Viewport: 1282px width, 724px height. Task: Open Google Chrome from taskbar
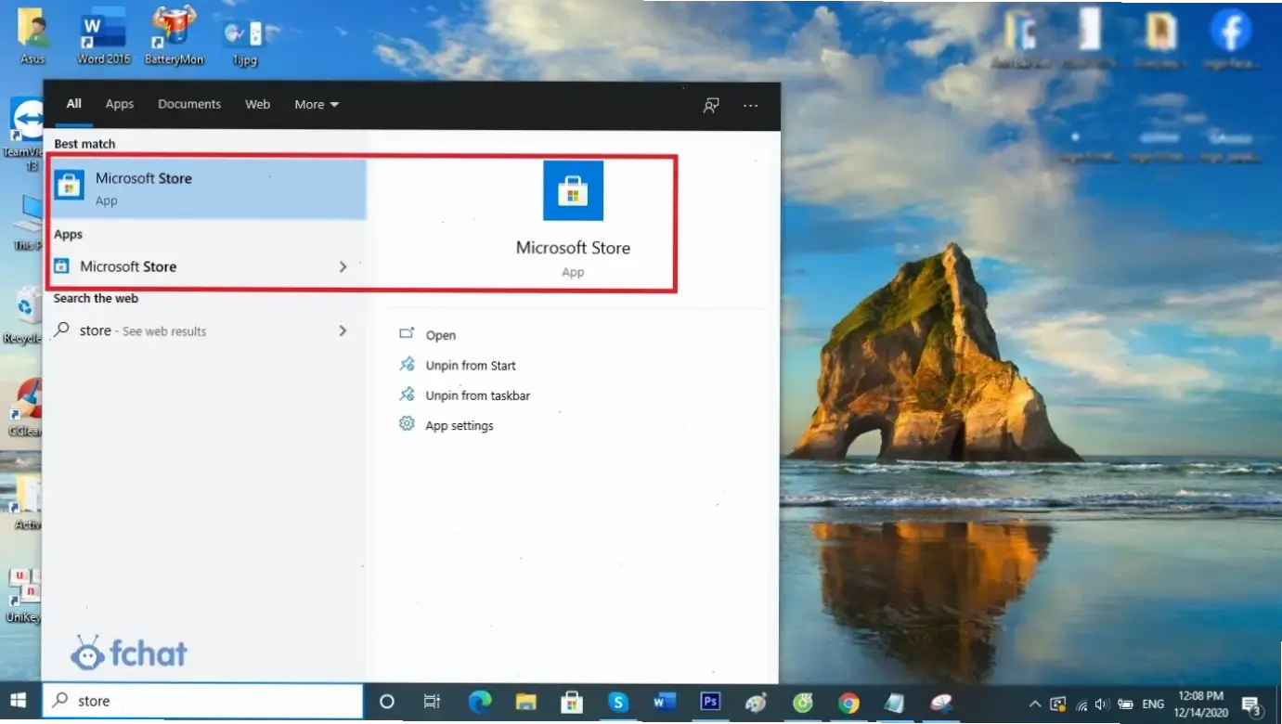pos(848,703)
